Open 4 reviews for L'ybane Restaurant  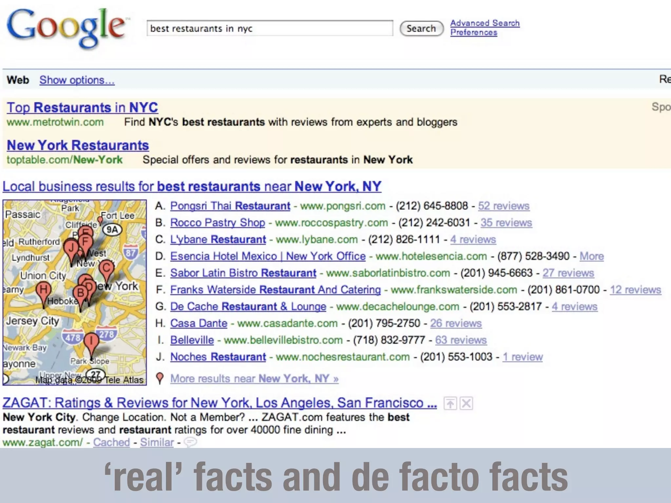pyautogui.click(x=473, y=239)
